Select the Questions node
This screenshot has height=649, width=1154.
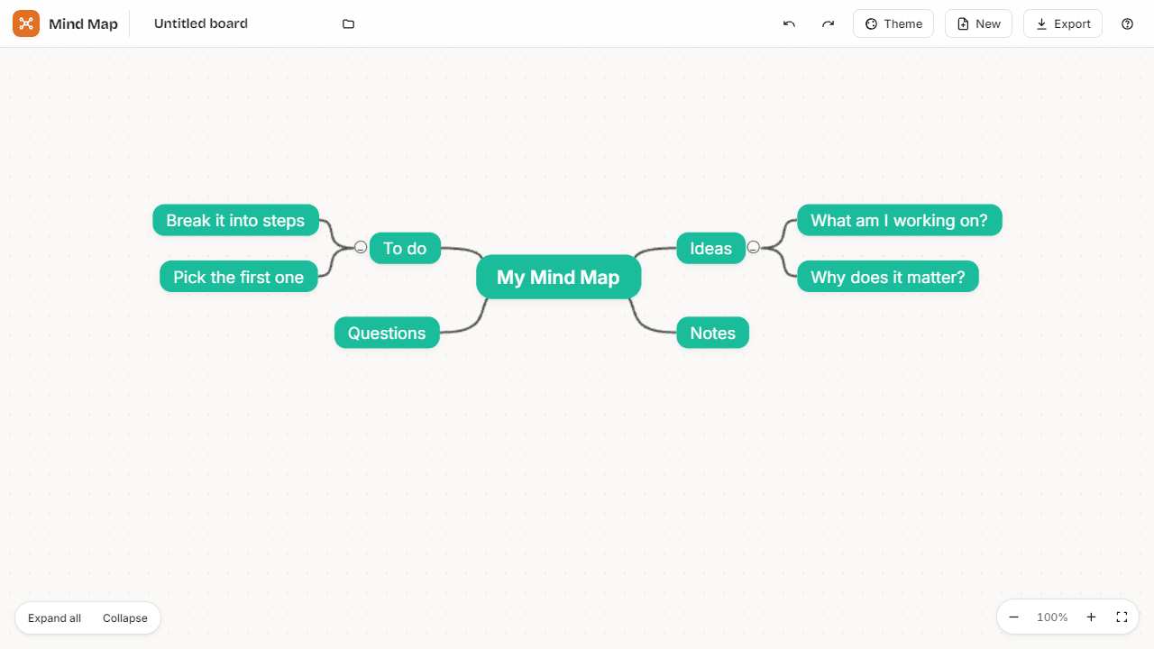coord(387,333)
